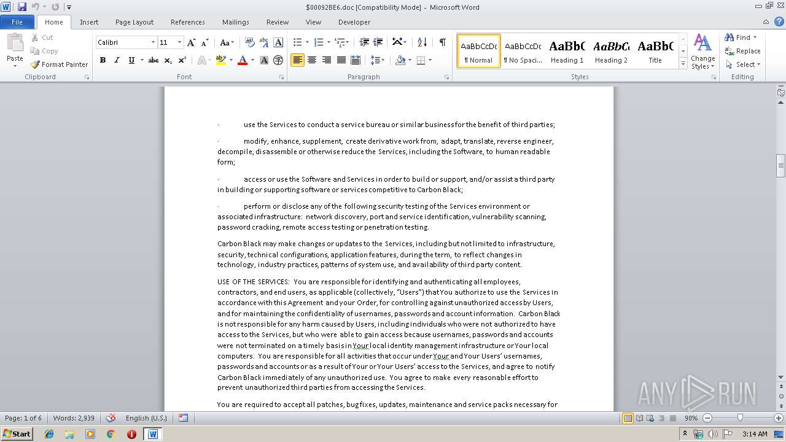Activate Format Painter

pyautogui.click(x=60, y=64)
